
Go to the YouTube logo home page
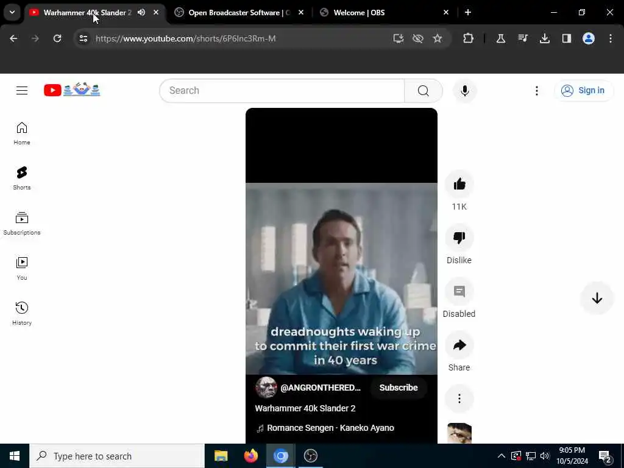(x=72, y=90)
